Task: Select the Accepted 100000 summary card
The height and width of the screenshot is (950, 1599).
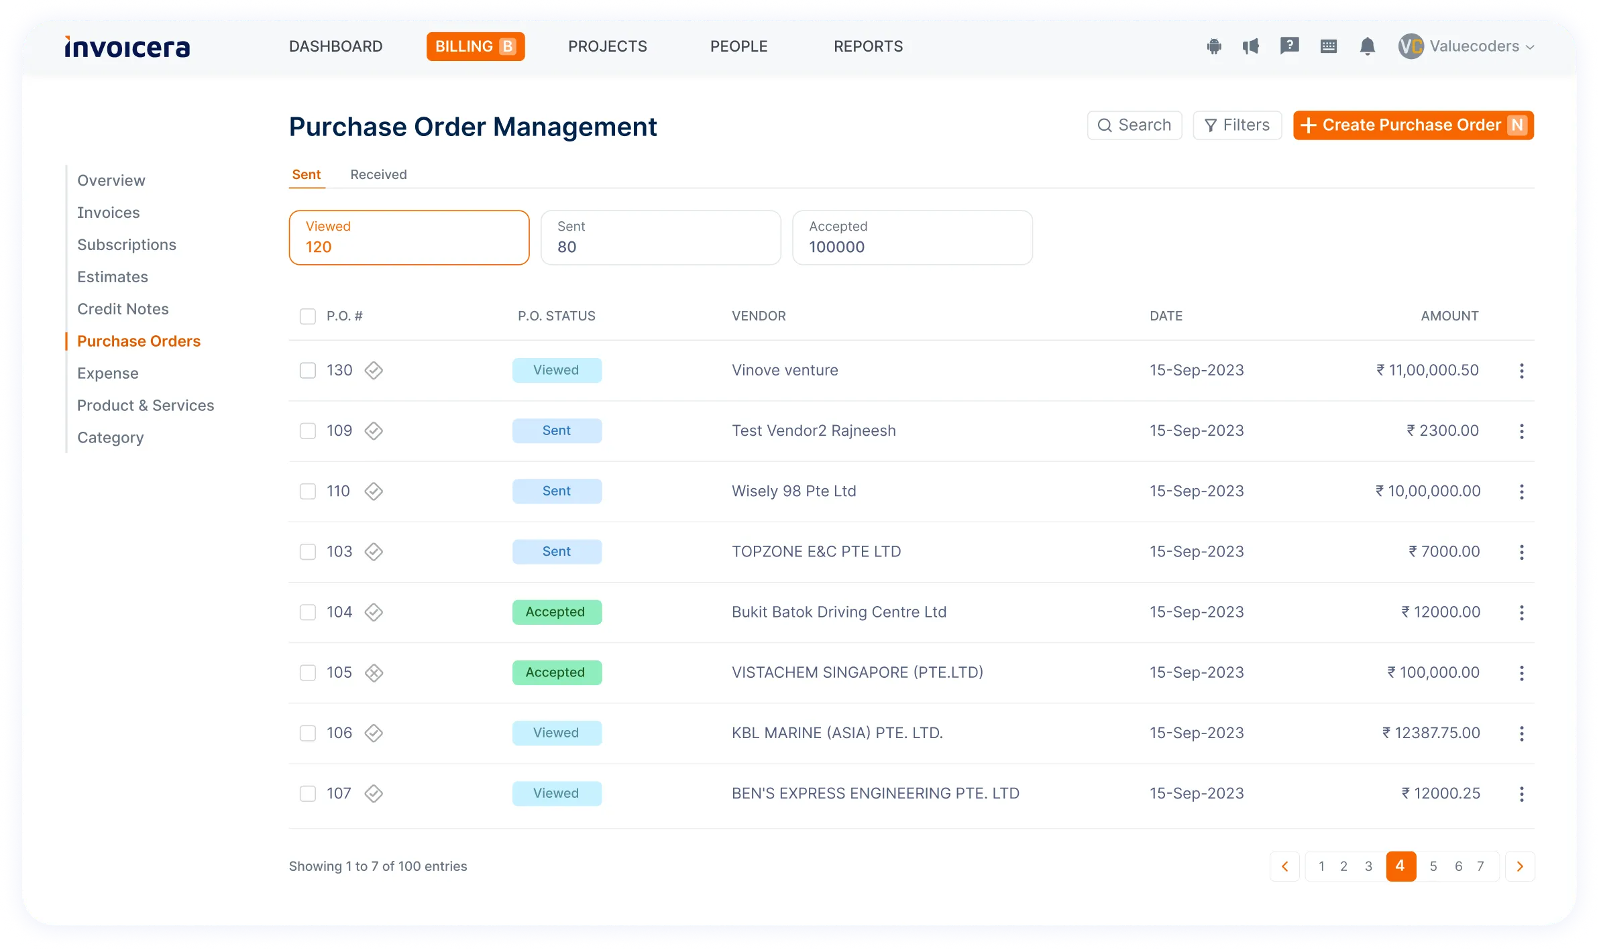Action: point(912,237)
